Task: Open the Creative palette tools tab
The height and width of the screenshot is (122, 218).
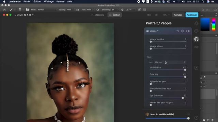Action: (196, 31)
